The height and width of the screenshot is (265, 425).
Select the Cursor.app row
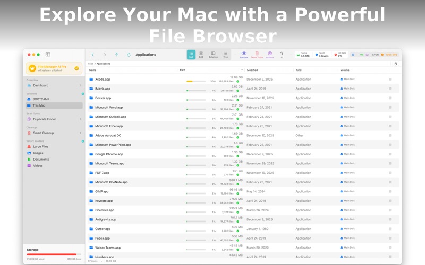click(x=243, y=229)
